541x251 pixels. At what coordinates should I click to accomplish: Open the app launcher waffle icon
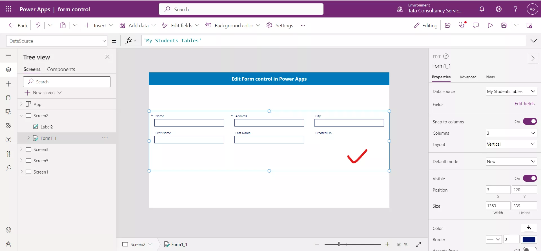(x=8, y=9)
